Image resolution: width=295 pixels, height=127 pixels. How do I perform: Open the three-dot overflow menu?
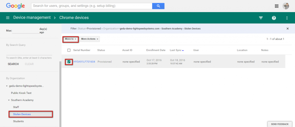coord(287,18)
